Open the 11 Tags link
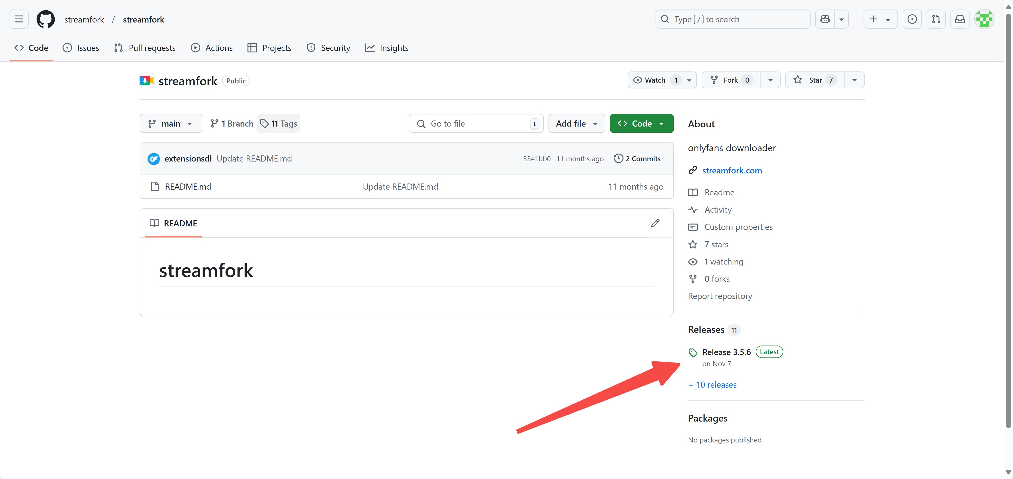This screenshot has width=1013, height=479. [278, 124]
